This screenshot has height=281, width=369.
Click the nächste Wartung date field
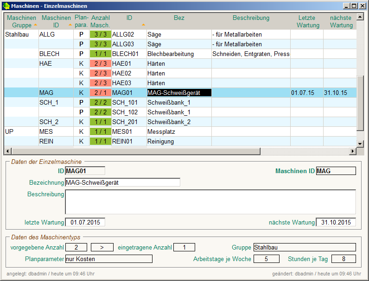336,222
